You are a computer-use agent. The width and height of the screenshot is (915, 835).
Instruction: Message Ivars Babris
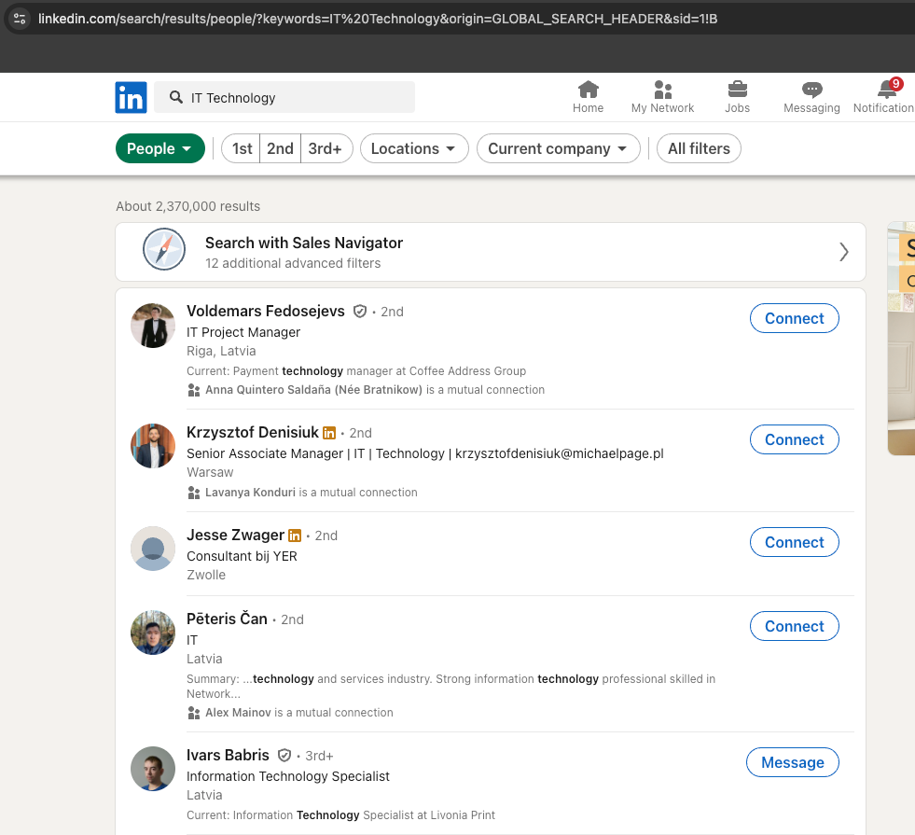(792, 762)
